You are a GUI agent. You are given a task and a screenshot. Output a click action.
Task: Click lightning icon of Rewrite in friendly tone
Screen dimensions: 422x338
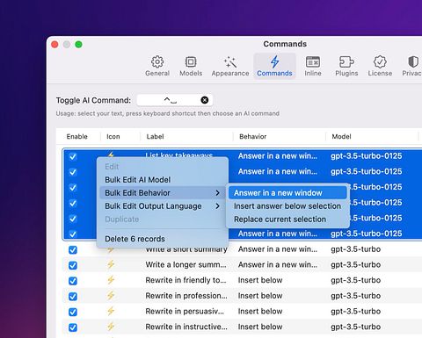point(111,280)
